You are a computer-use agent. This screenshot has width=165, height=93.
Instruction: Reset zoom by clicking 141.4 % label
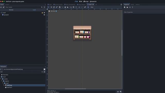click(53, 11)
